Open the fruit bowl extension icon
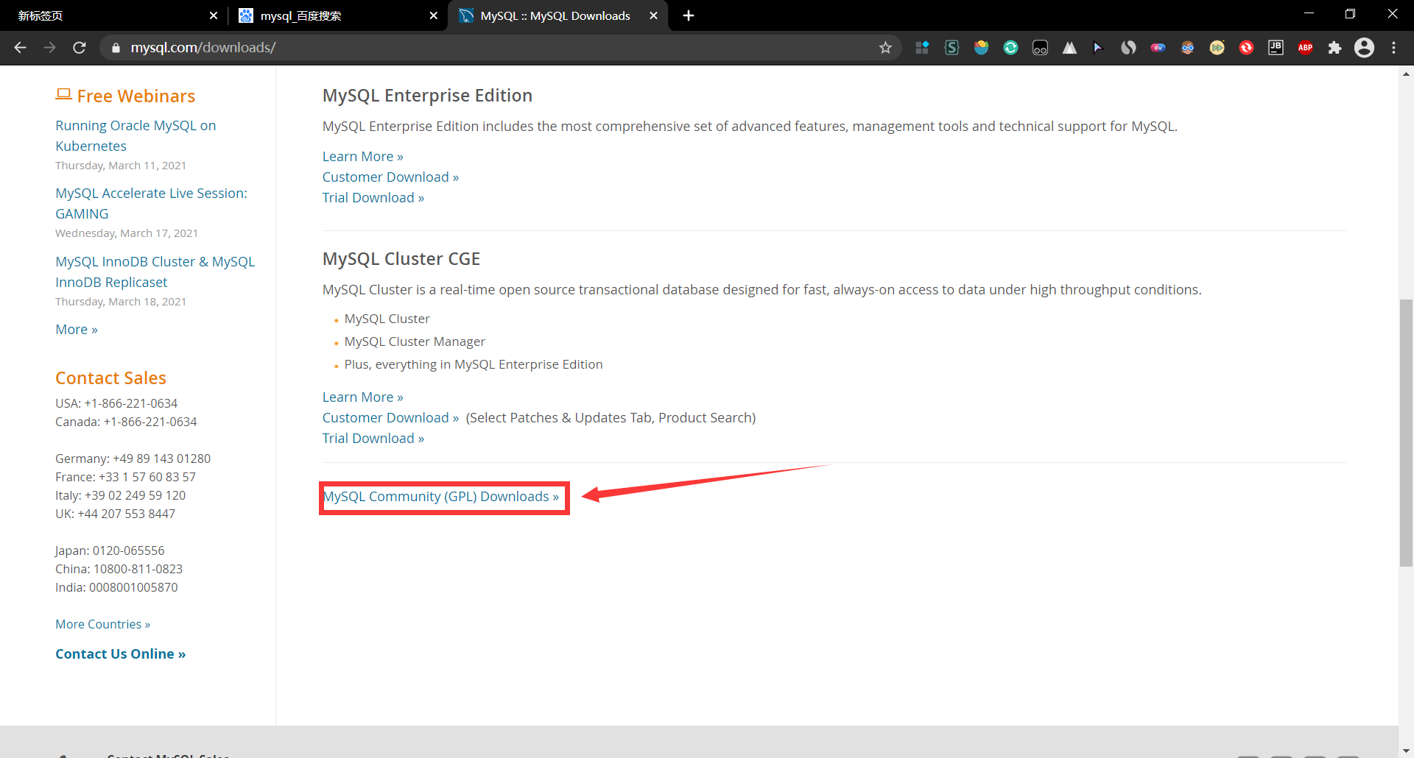1414x758 pixels. click(x=981, y=48)
